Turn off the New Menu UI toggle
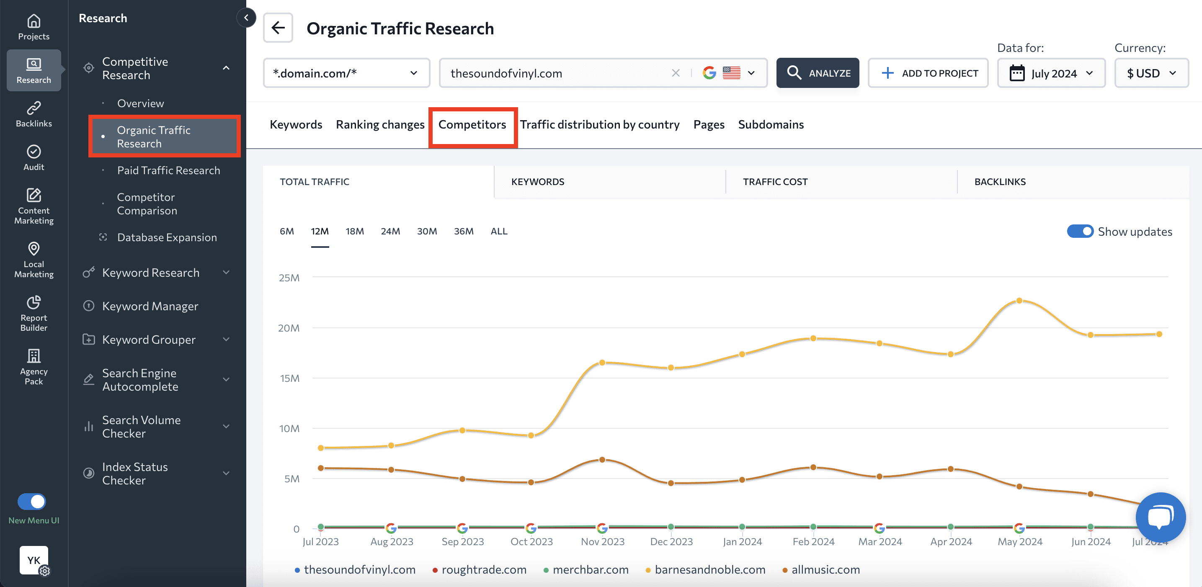1202x587 pixels. pyautogui.click(x=31, y=501)
